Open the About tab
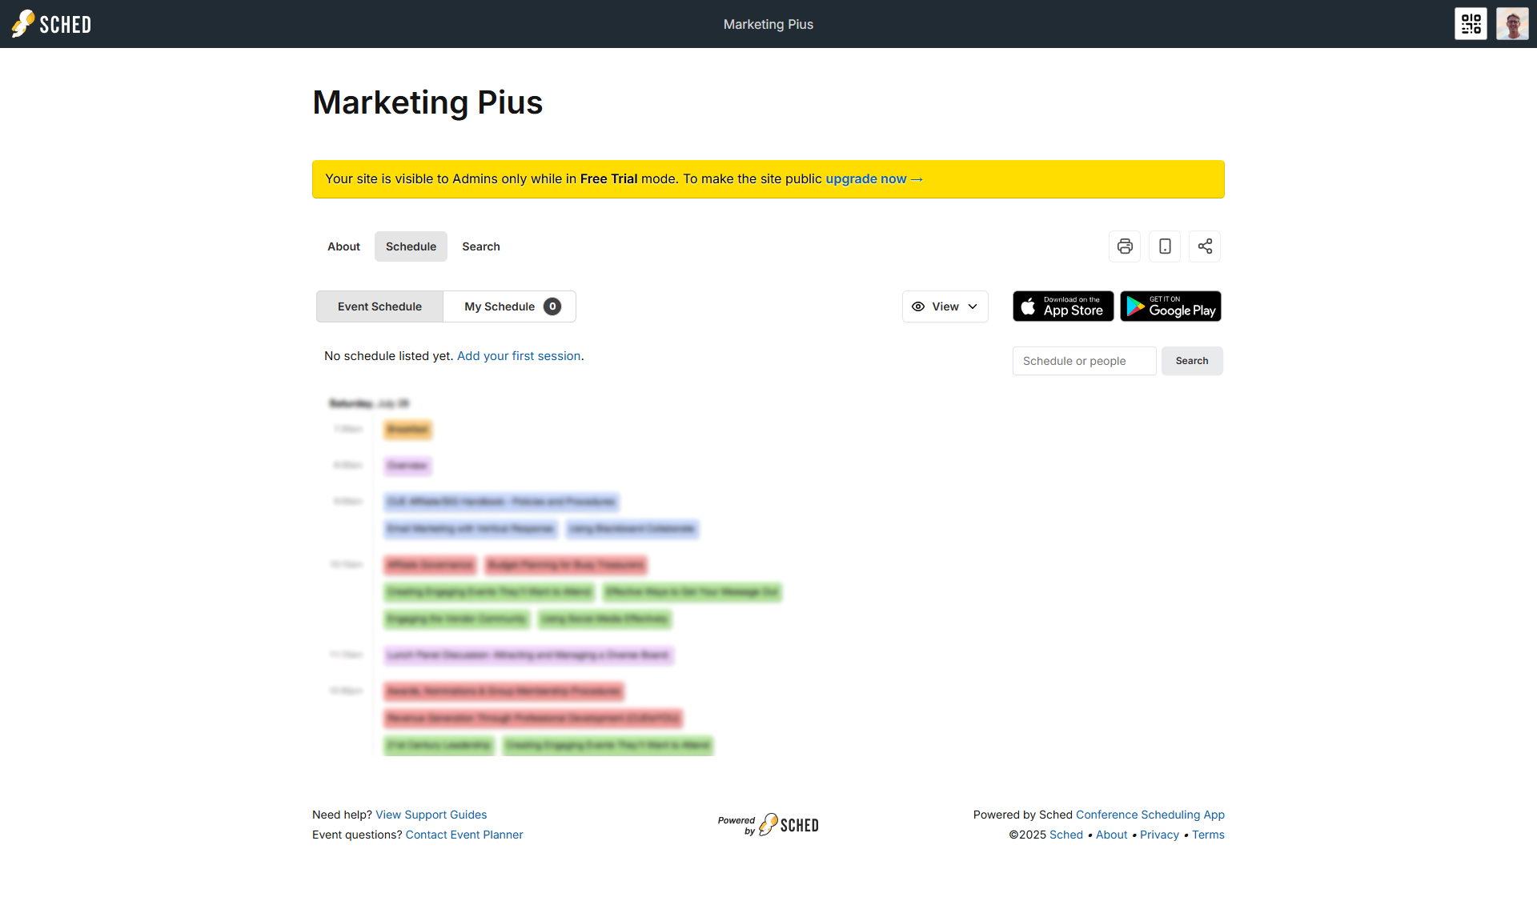Viewport: 1537px width, 917px height. coord(343,246)
